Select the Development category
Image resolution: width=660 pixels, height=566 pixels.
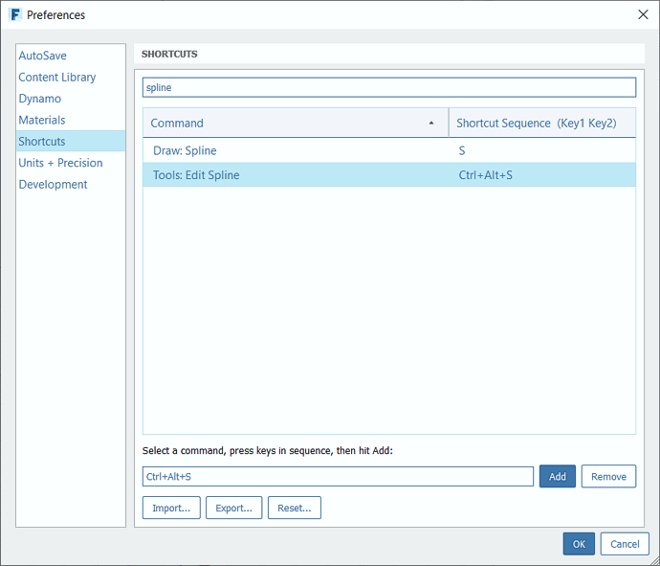click(54, 184)
